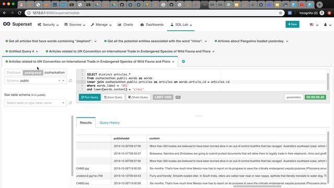Share the query
The image size is (334, 188).
click(138, 97)
